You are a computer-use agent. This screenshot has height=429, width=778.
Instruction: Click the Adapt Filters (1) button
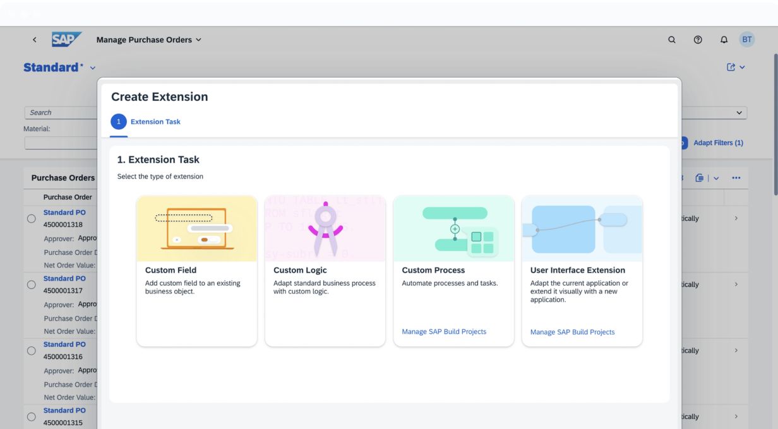718,143
